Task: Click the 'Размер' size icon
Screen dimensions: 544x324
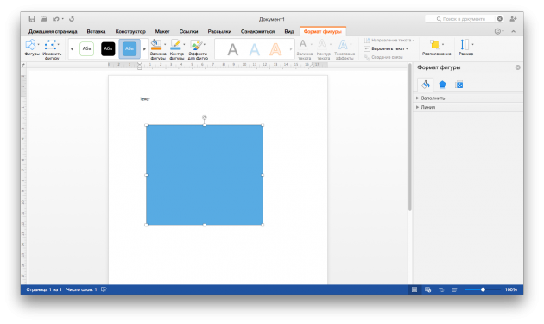Action: coord(465,44)
